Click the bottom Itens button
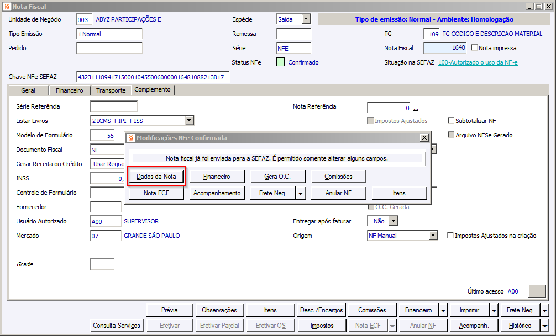Viewport: 556px width, 336px height. [x=270, y=310]
